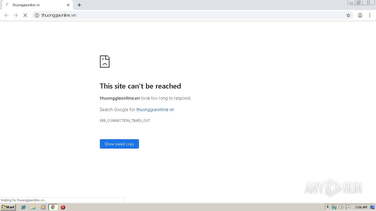
Task: Minimize the Chrome window
Action: point(351,3)
